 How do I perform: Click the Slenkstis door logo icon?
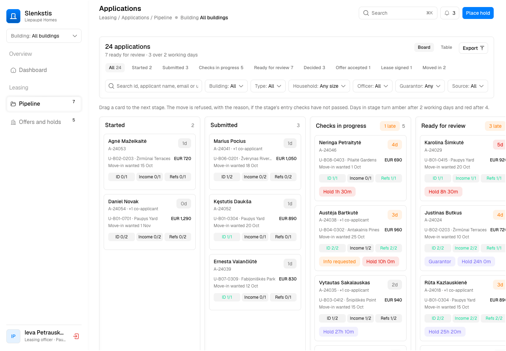(x=13, y=16)
